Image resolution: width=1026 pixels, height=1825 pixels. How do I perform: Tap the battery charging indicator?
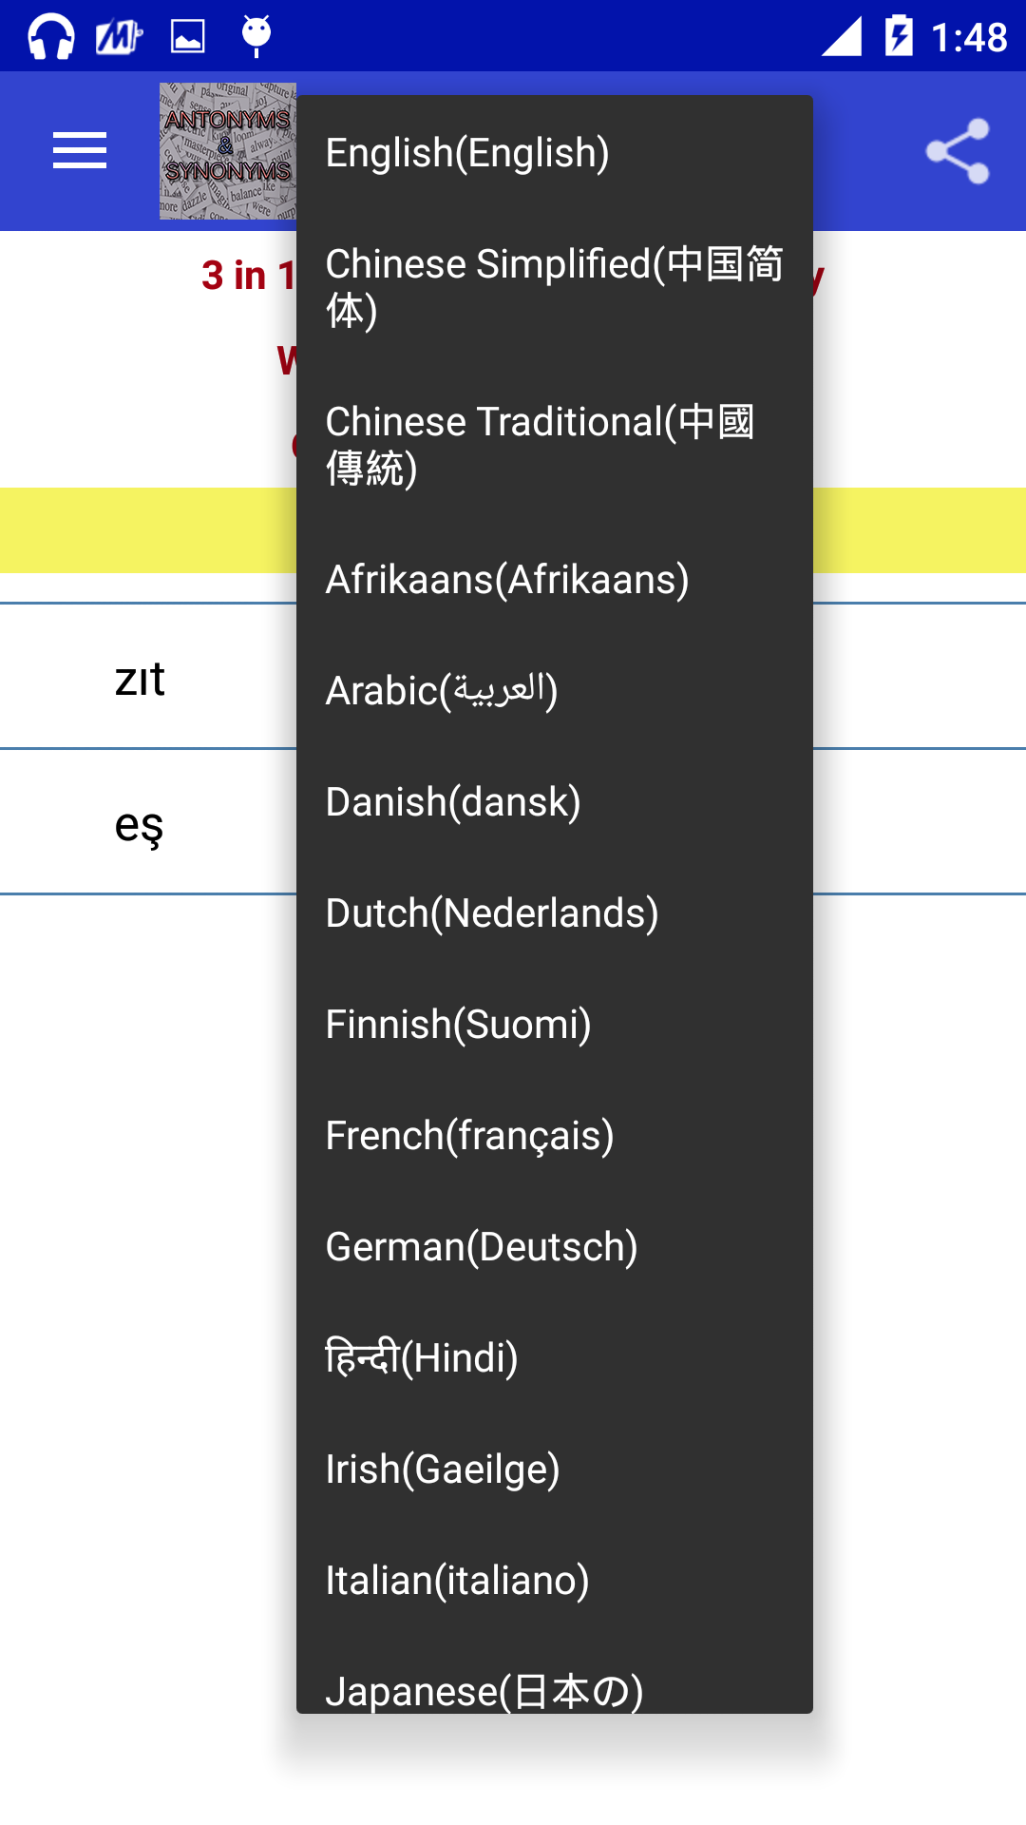(899, 36)
